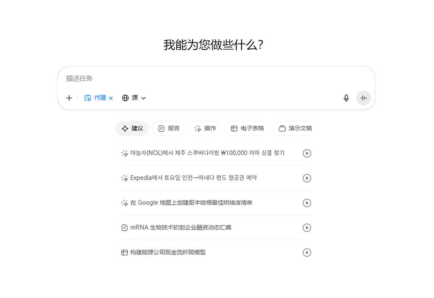Run the 构建能源公司现金流折现模型 play button

point(307,252)
